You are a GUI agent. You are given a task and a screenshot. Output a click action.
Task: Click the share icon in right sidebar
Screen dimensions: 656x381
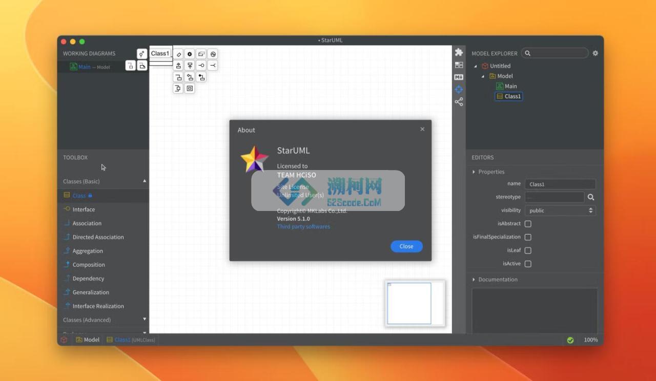[x=459, y=102]
